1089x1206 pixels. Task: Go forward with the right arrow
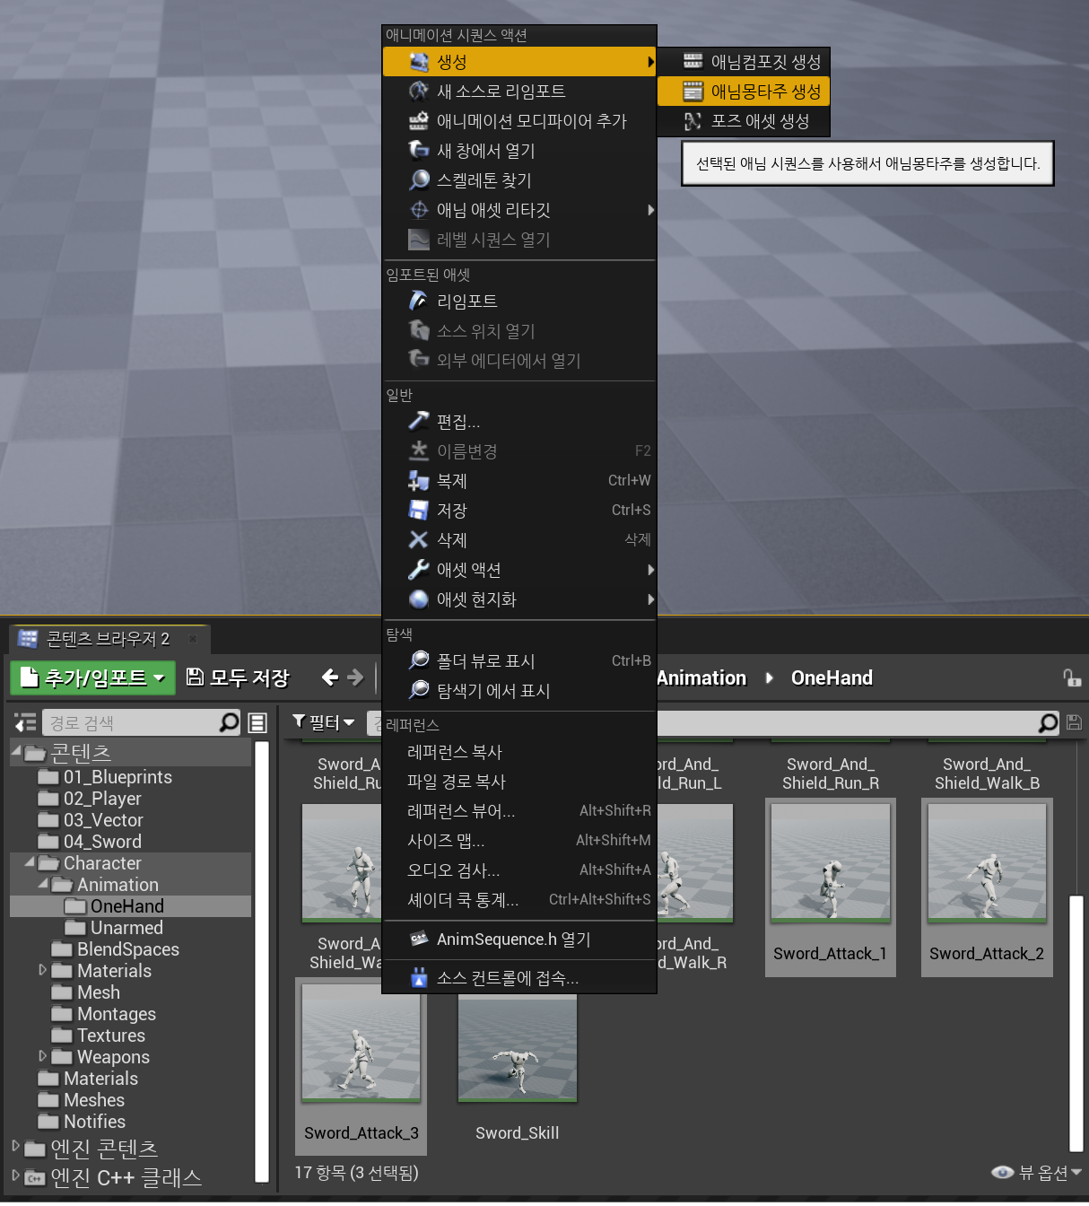[x=355, y=677]
